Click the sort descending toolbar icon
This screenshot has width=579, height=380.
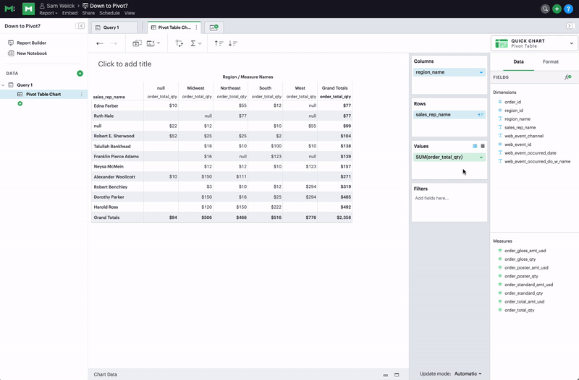point(232,43)
